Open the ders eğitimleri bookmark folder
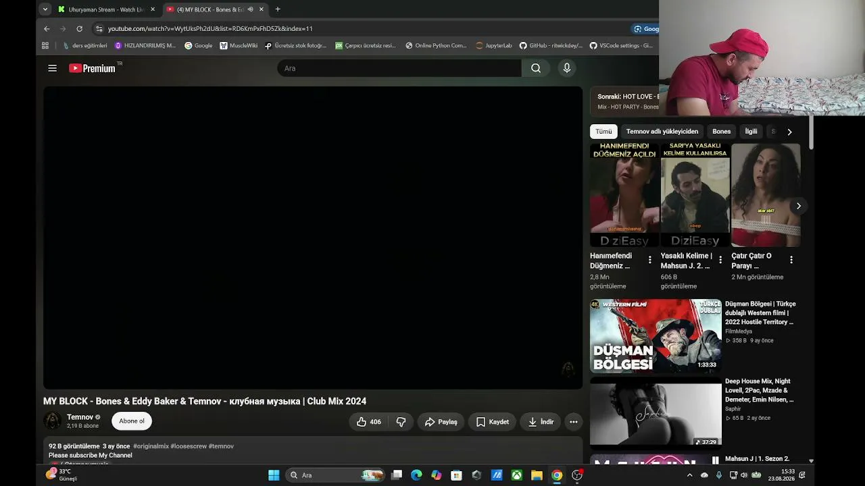Screen dimensions: 865x486 [85, 46]
